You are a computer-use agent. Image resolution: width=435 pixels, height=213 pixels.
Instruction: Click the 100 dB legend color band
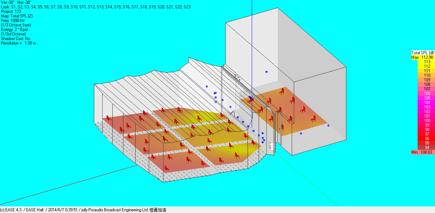tap(423, 121)
